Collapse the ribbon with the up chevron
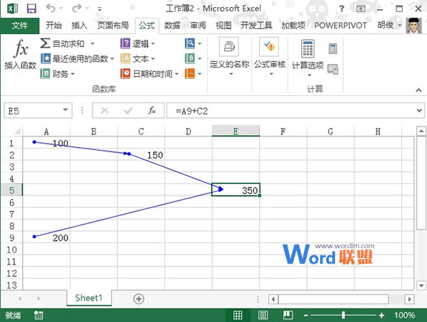This screenshot has height=322, width=427. pos(418,90)
